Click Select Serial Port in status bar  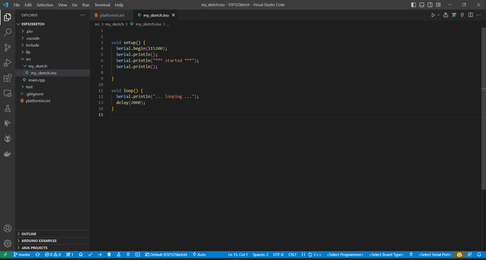[435, 254]
